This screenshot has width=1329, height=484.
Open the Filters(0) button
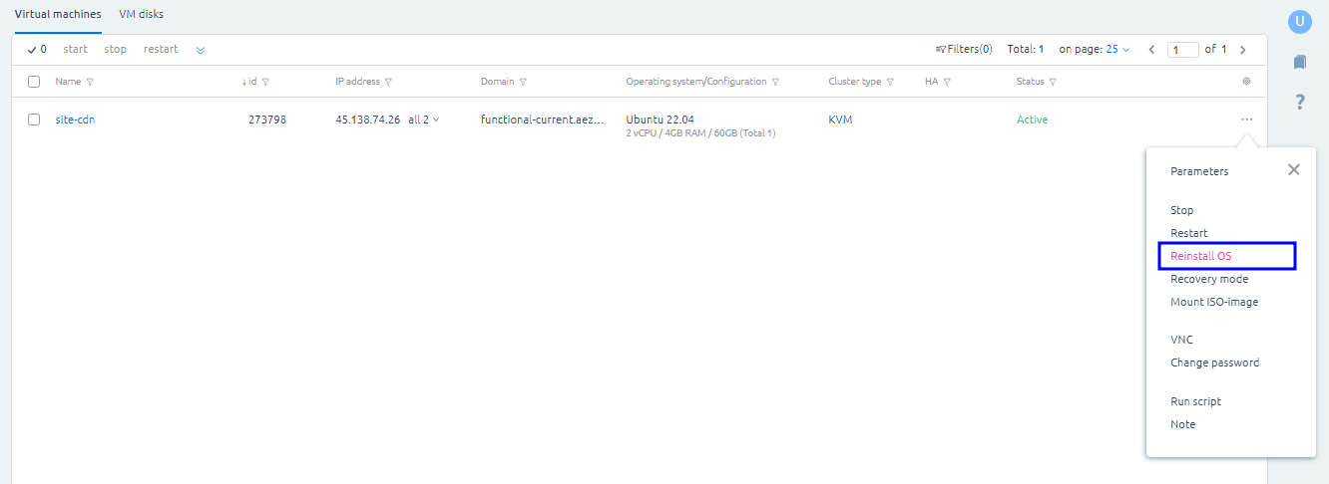click(964, 49)
